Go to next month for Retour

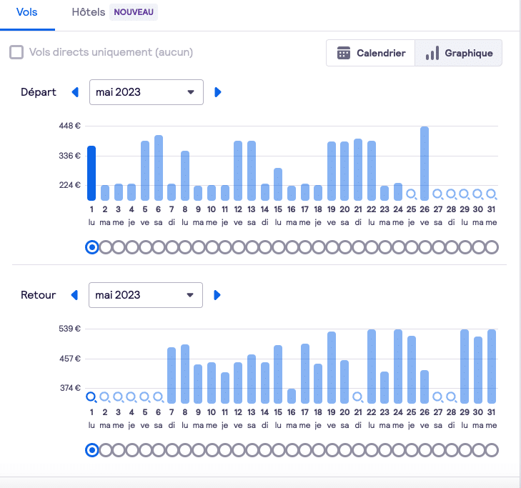(218, 295)
